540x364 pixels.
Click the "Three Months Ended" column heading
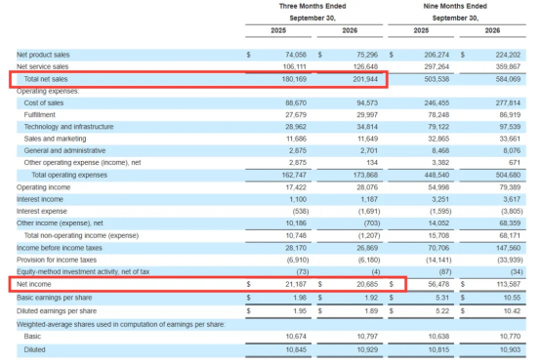click(x=312, y=6)
